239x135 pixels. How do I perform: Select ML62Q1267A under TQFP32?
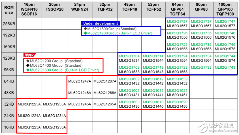(105, 81)
